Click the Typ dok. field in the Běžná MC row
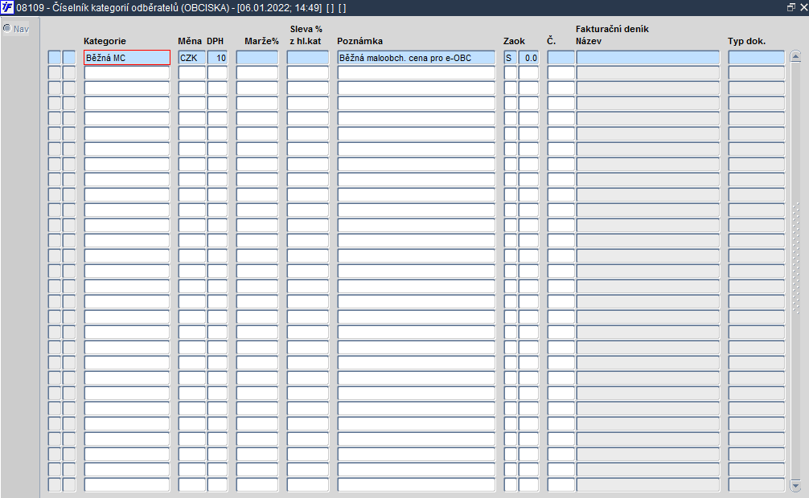The width and height of the screenshot is (809, 498). (757, 58)
